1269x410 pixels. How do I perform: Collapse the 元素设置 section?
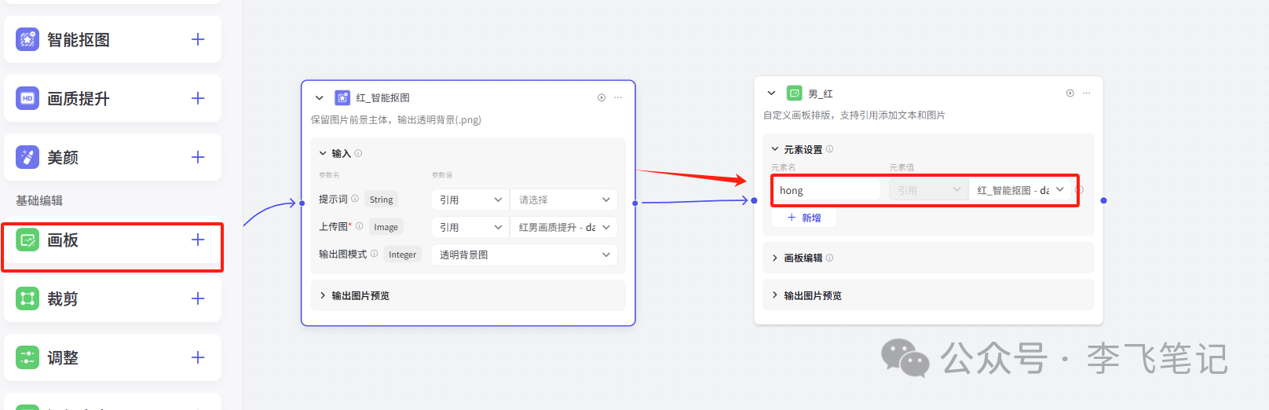point(775,149)
